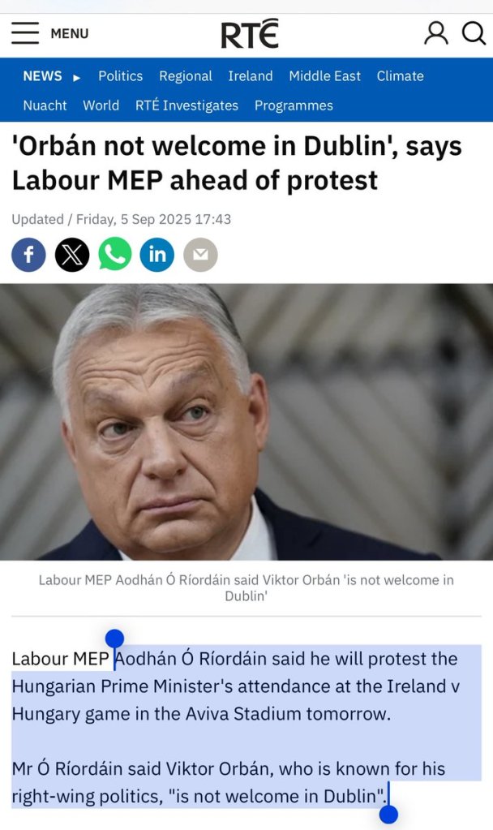The height and width of the screenshot is (830, 493).
Task: Expand the News section arrow
Action: [77, 77]
